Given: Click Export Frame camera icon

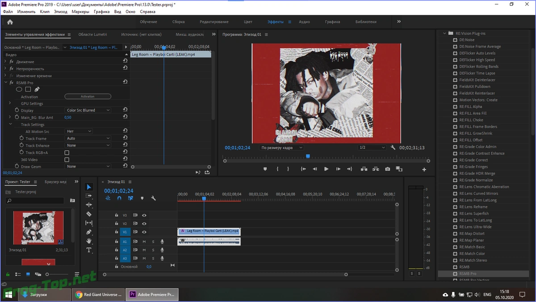Looking at the screenshot, I should 387,169.
